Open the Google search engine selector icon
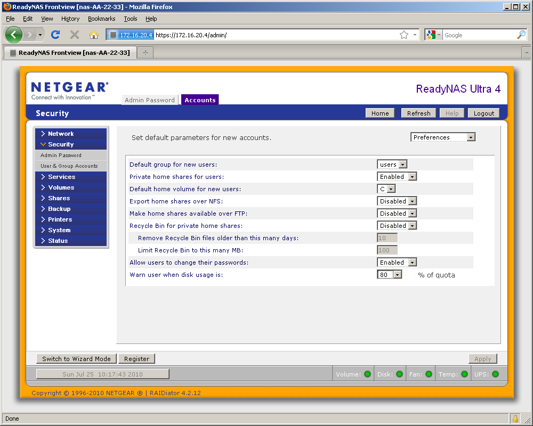The width and height of the screenshot is (533, 426). [433, 35]
